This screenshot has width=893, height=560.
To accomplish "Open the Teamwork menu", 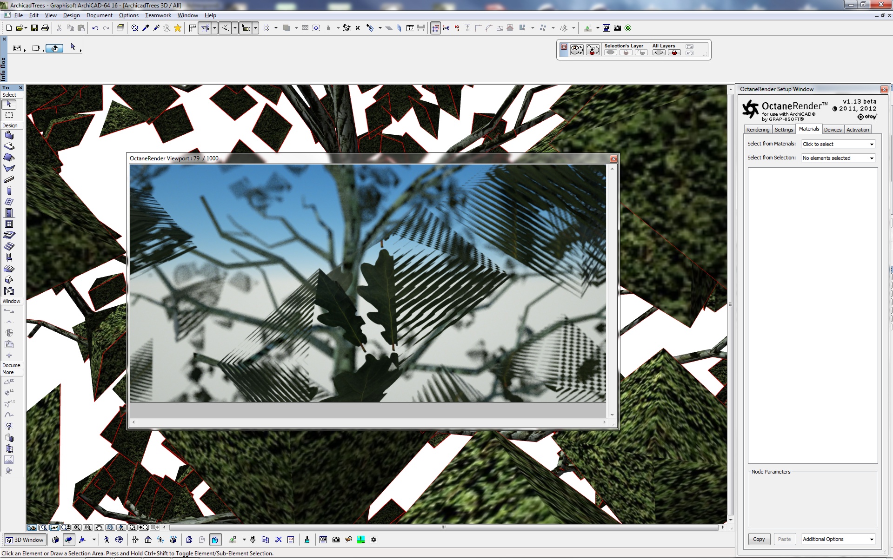I will [158, 15].
